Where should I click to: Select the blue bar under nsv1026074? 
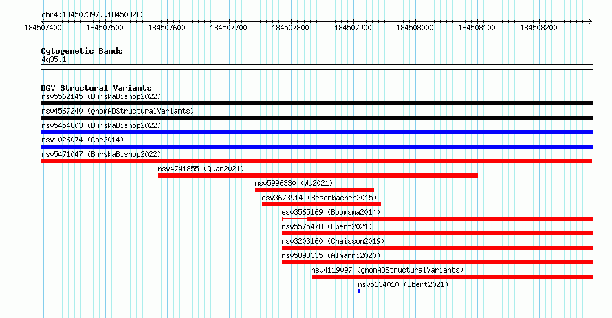316,147
